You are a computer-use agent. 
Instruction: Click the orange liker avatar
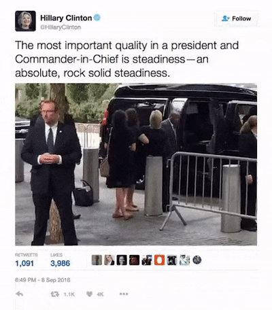pyautogui.click(x=160, y=260)
